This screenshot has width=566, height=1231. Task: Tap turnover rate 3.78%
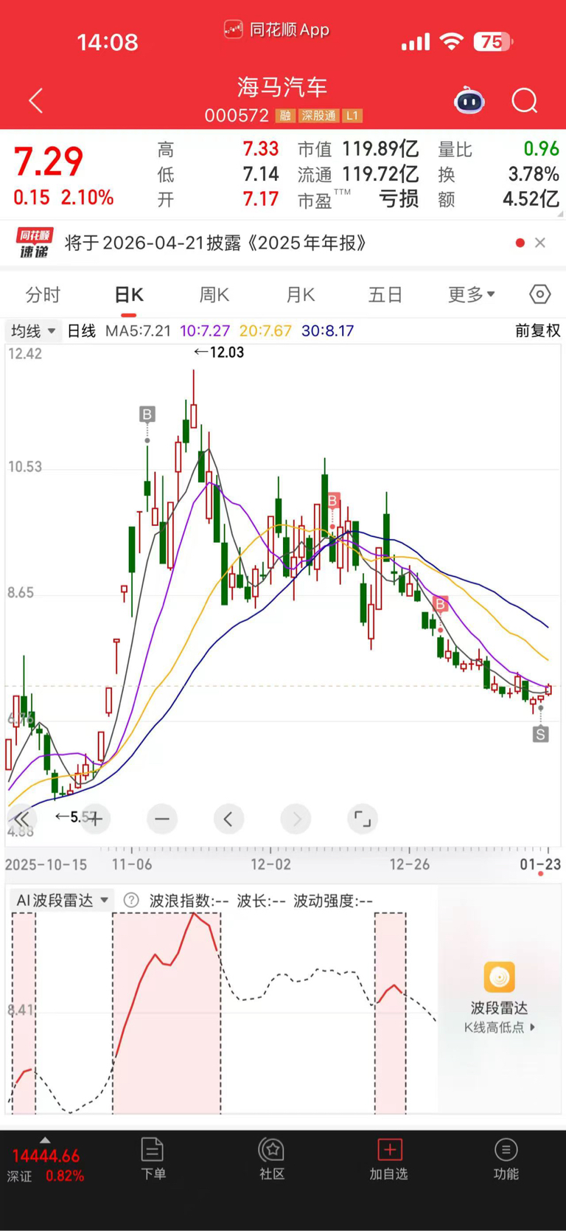[534, 174]
